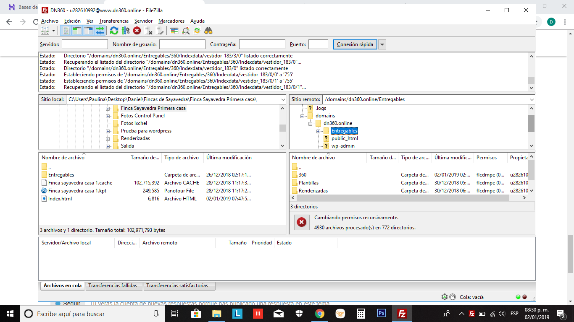574x322 pixels.
Task: Open the Calculator from the taskbar
Action: pyautogui.click(x=361, y=314)
